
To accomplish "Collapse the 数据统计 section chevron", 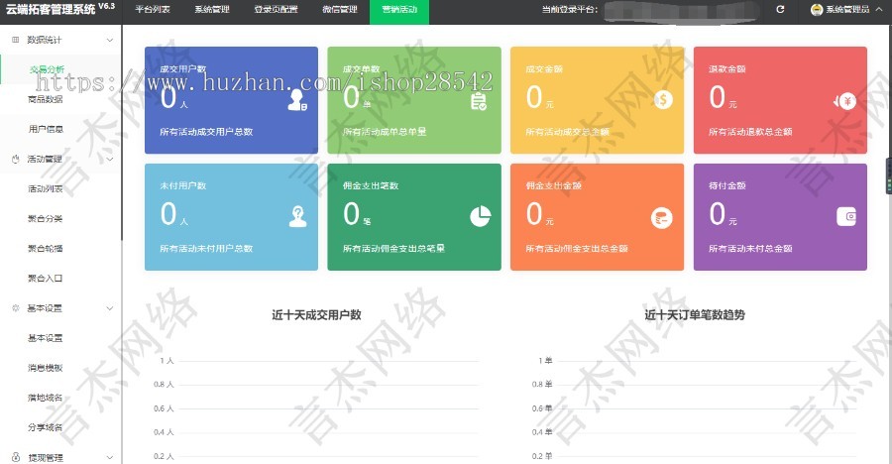I will pos(110,40).
